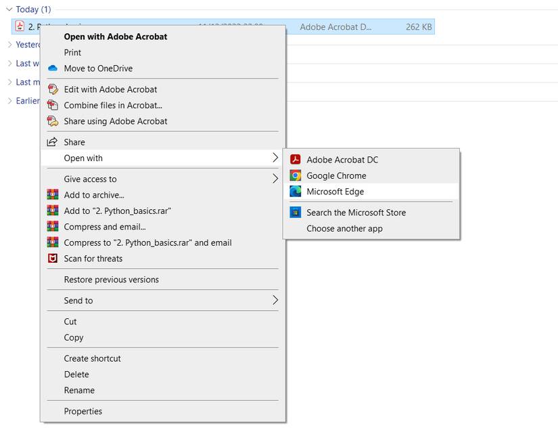This screenshot has width=558, height=434.
Task: Collapse the Today group
Action: 10,9
